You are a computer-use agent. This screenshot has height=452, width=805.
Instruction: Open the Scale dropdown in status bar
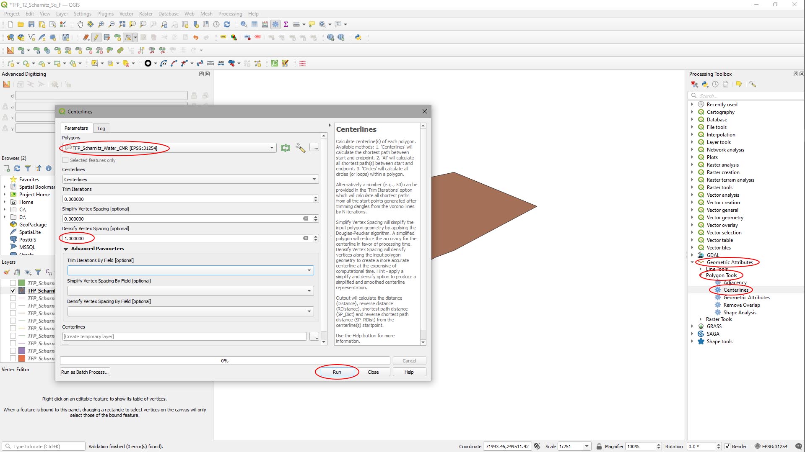coord(587,447)
